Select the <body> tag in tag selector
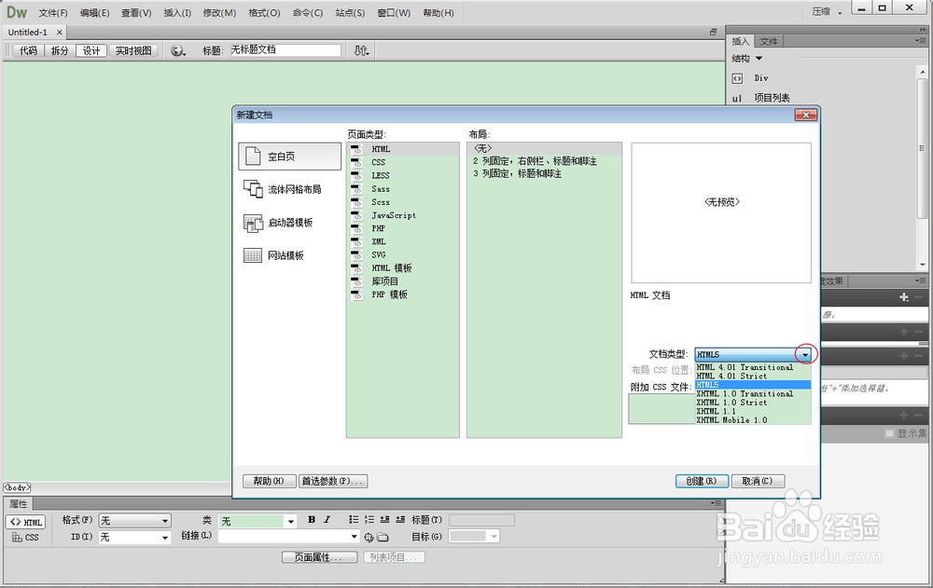Viewport: 933px width, 588px height. tap(16, 487)
